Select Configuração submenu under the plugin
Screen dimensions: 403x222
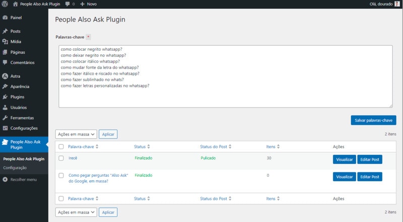[x=15, y=168]
